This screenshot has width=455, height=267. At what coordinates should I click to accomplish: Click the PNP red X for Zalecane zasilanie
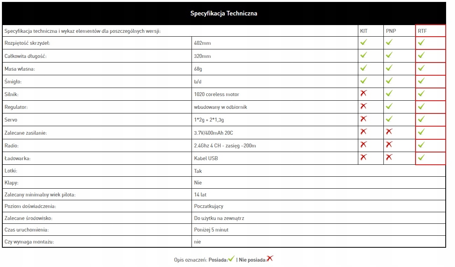tap(389, 132)
